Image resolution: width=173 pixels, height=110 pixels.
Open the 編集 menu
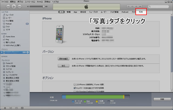pyautogui.click(x=13, y=2)
